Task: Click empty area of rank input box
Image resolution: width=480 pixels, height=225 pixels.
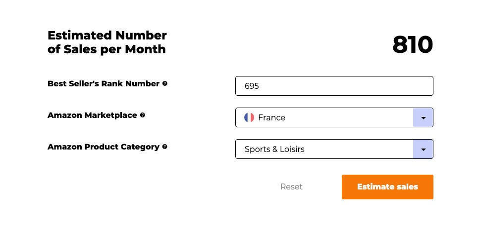Action: (346, 86)
